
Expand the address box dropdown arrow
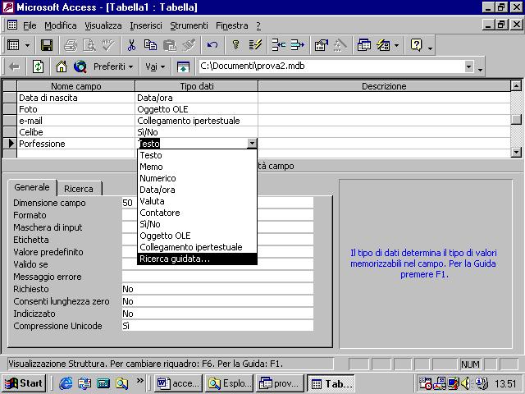pyautogui.click(x=468, y=66)
